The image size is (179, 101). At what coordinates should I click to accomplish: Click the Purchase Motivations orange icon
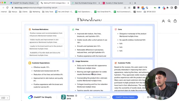(30, 29)
